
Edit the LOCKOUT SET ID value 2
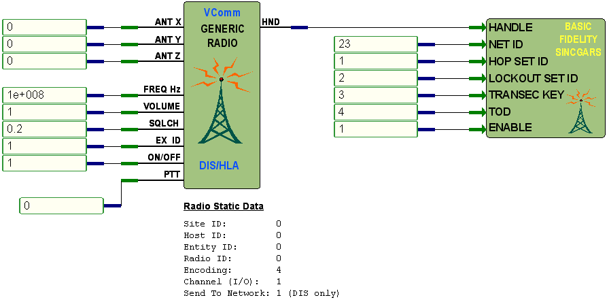pyautogui.click(x=376, y=78)
